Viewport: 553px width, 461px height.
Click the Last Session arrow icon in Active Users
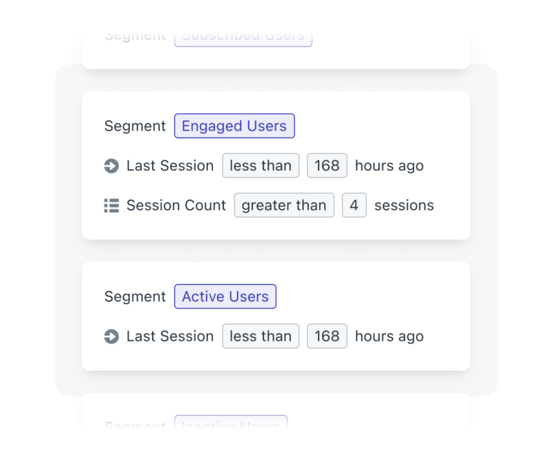[x=112, y=337]
